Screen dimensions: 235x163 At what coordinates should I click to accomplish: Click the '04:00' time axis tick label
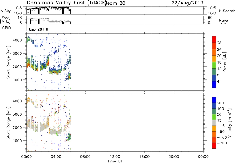tap(56, 157)
